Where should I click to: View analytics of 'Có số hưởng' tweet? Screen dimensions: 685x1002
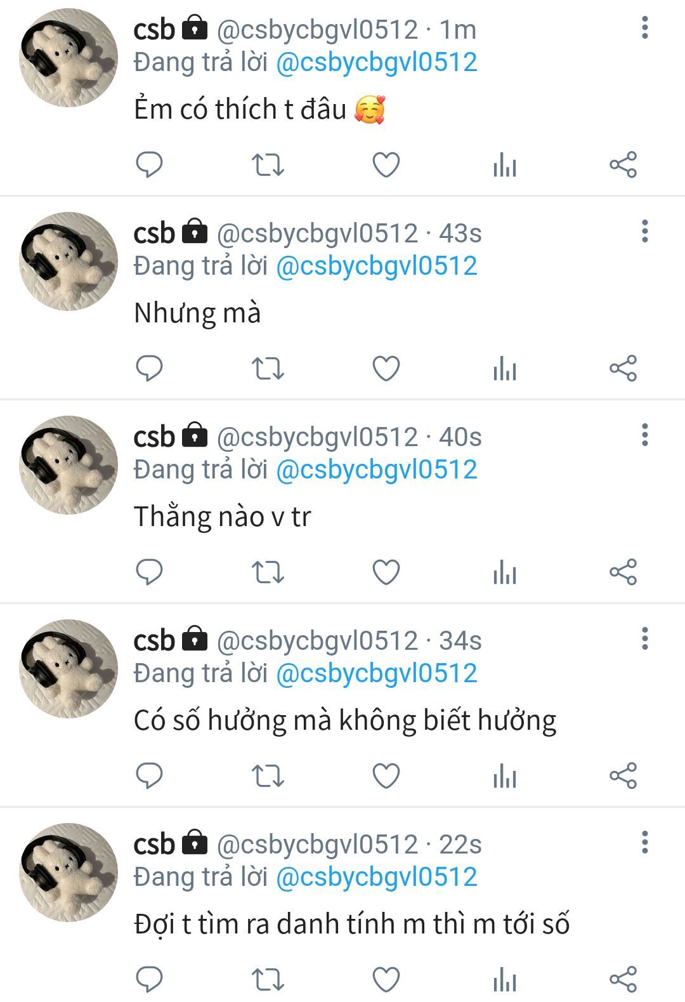505,775
